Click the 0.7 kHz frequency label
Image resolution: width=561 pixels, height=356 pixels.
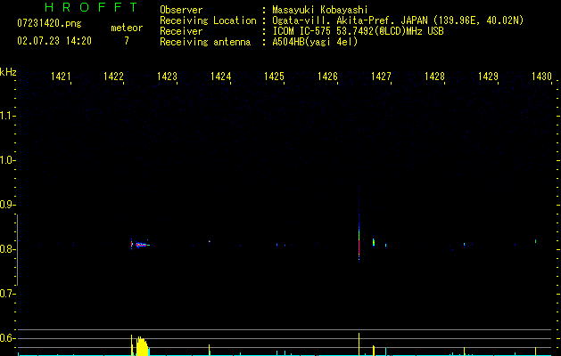click(x=7, y=294)
